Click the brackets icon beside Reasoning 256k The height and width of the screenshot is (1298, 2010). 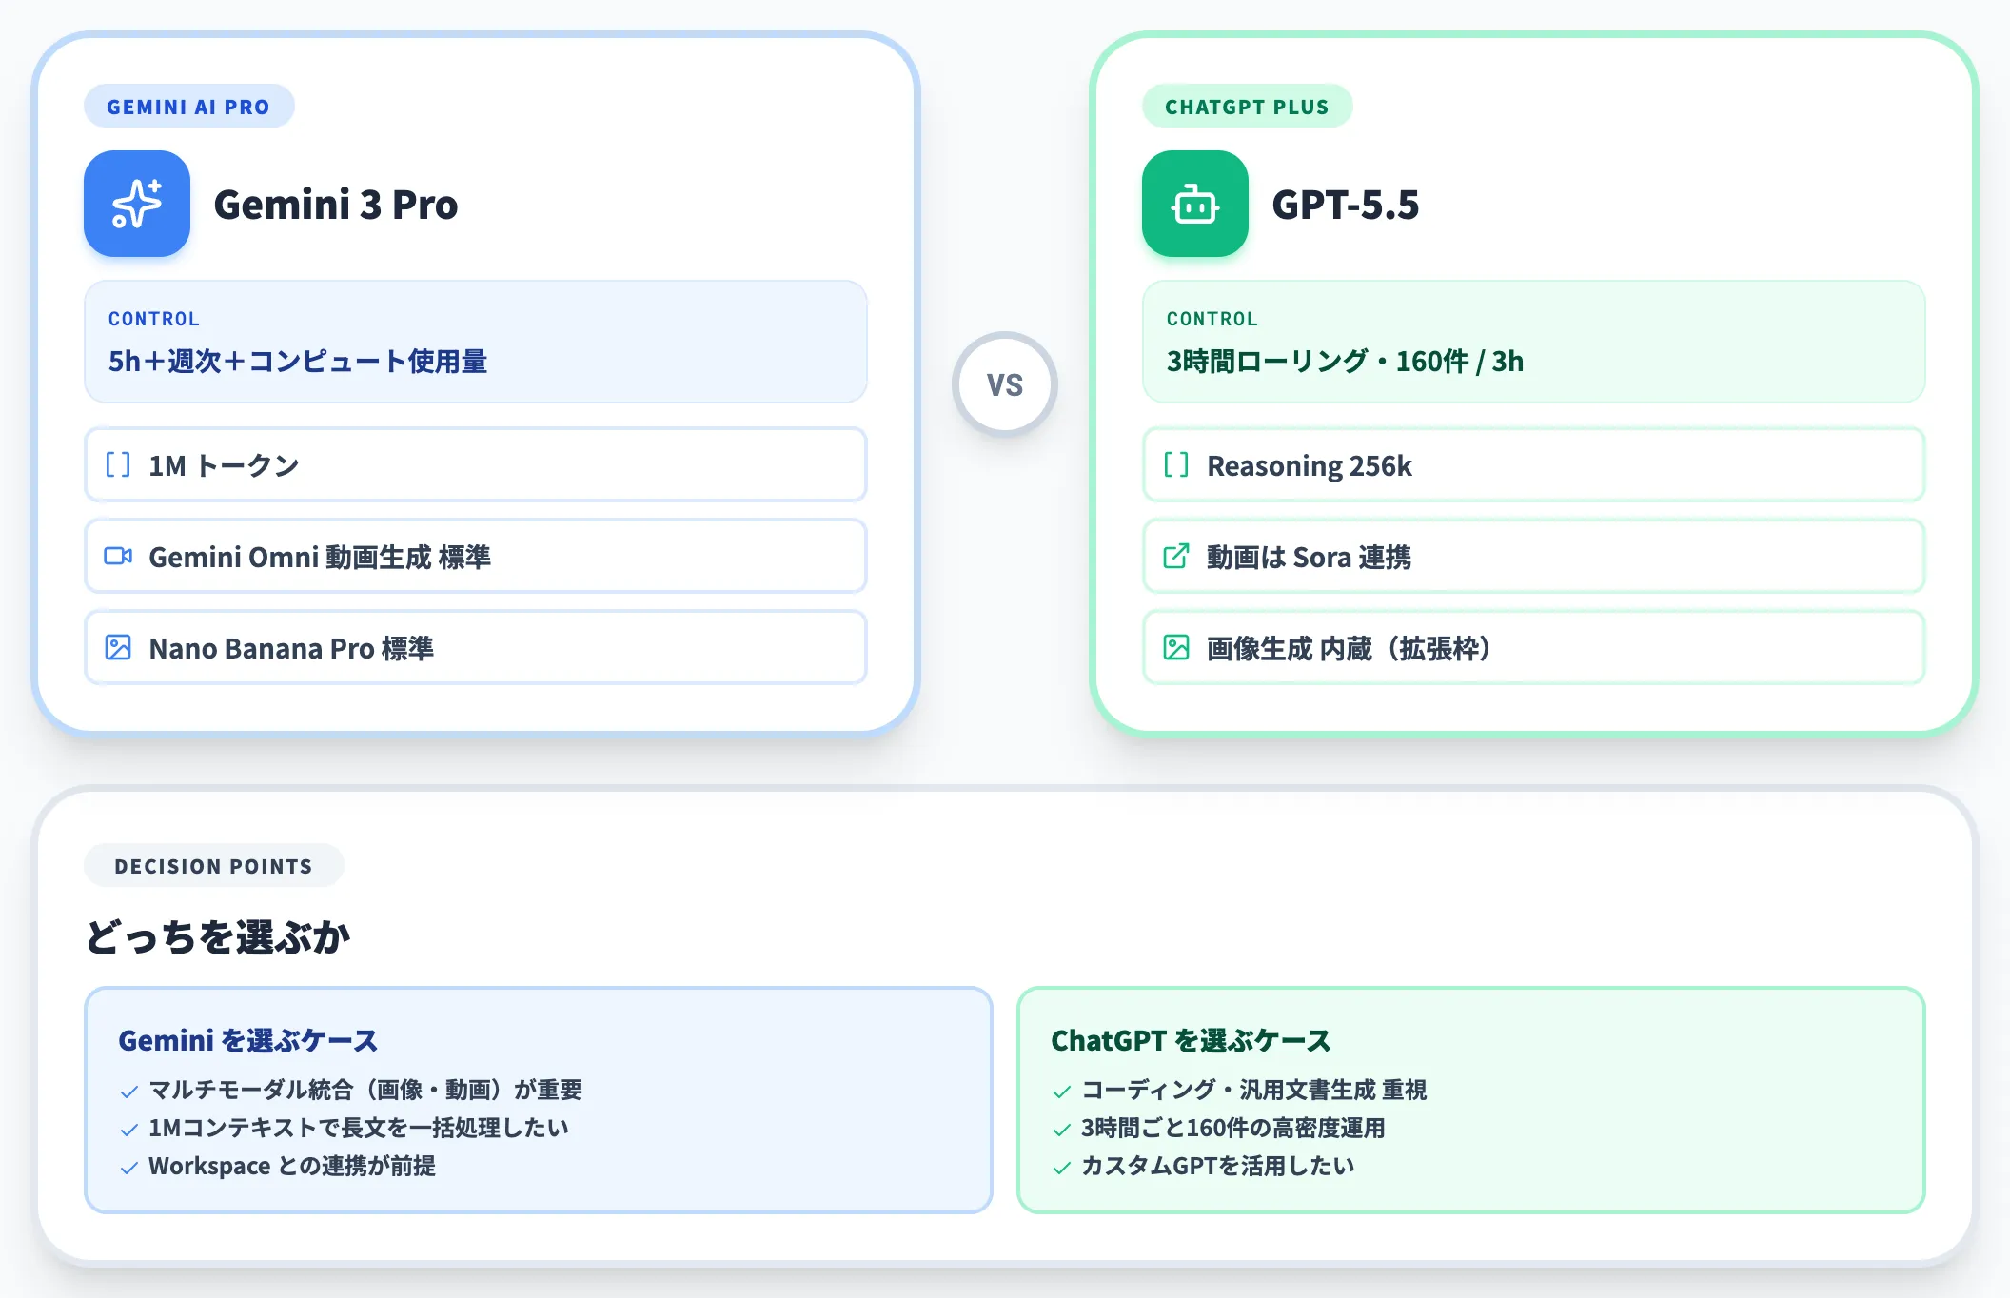click(1176, 464)
